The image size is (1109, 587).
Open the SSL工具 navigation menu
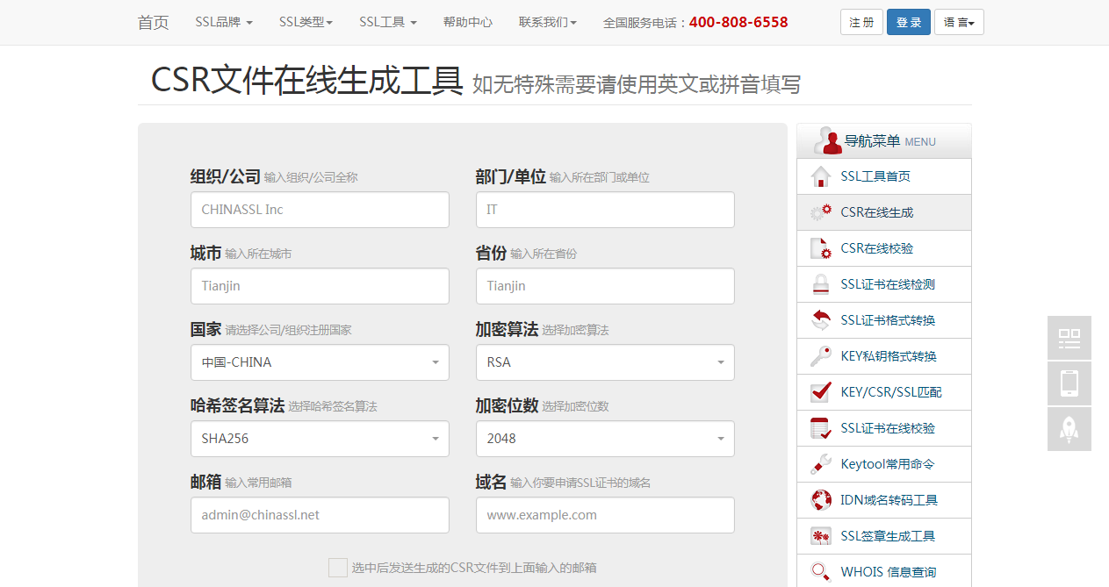[388, 22]
